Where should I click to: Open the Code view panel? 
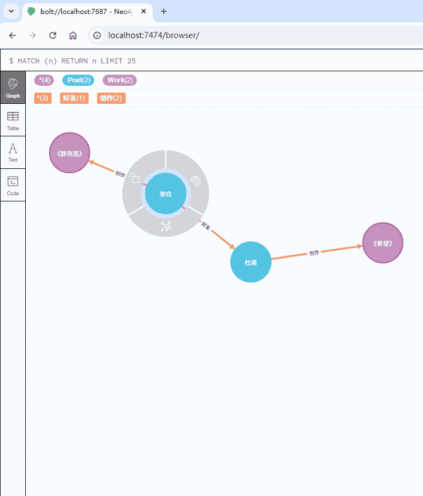(13, 185)
